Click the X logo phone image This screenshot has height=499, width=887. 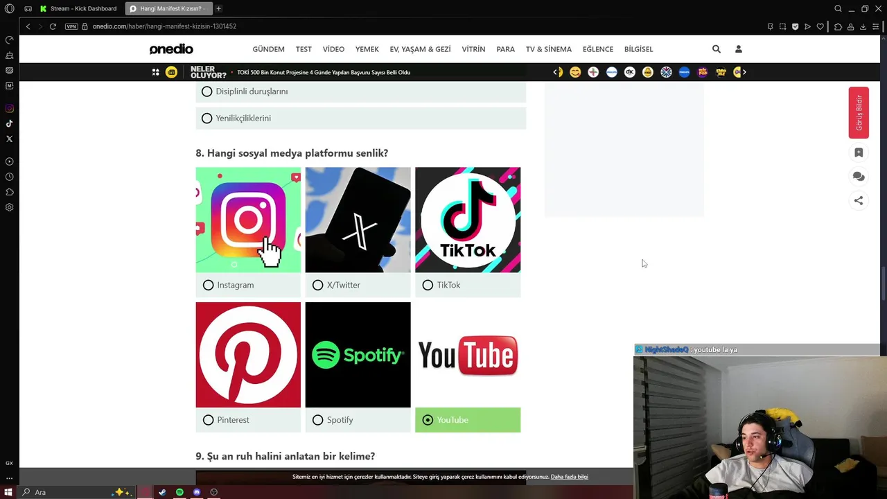(x=358, y=220)
